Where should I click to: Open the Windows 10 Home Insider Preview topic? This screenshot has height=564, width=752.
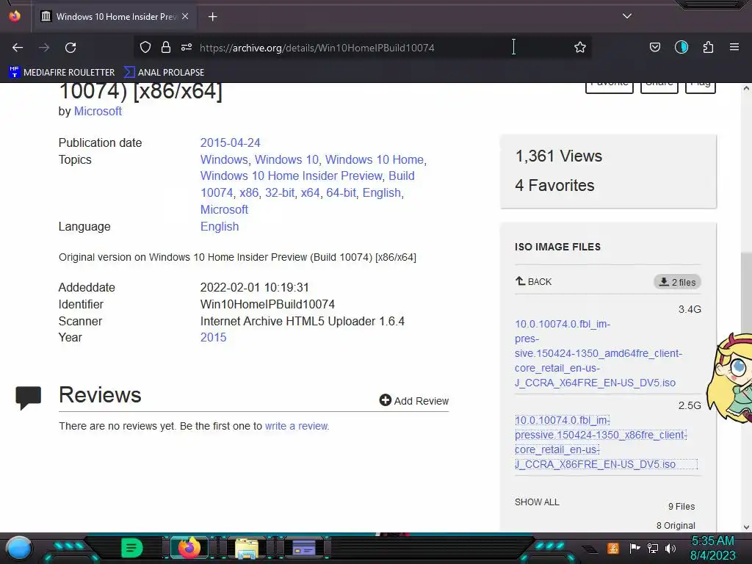pos(291,176)
